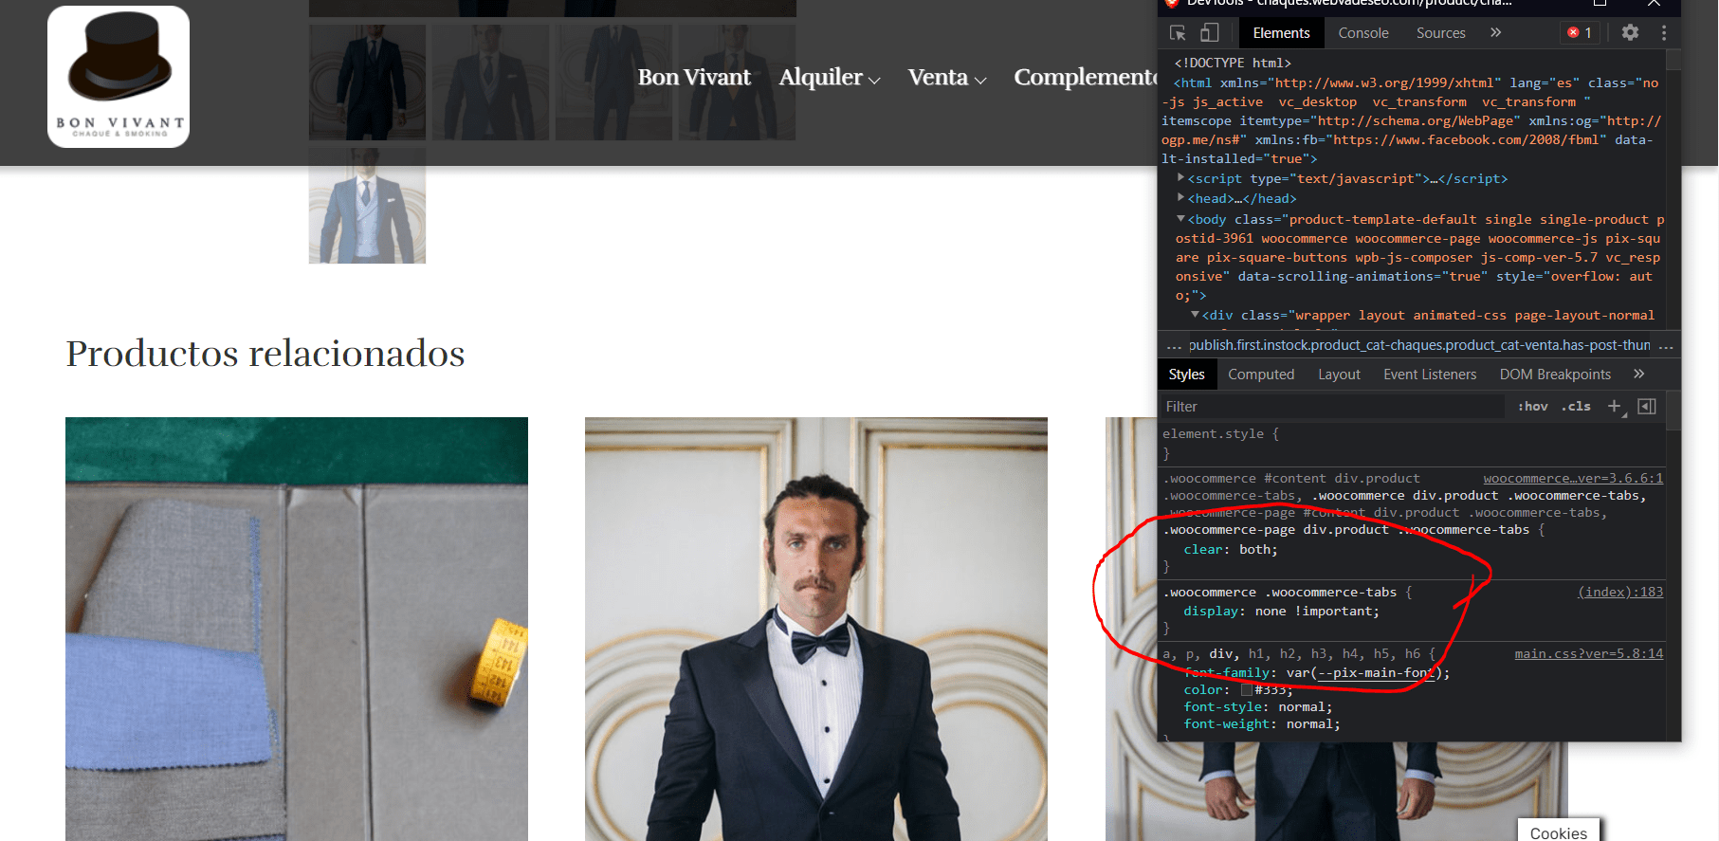1719x841 pixels.
Task: Click the breadcrumb right overflow ellipsis
Action: pos(1666,345)
